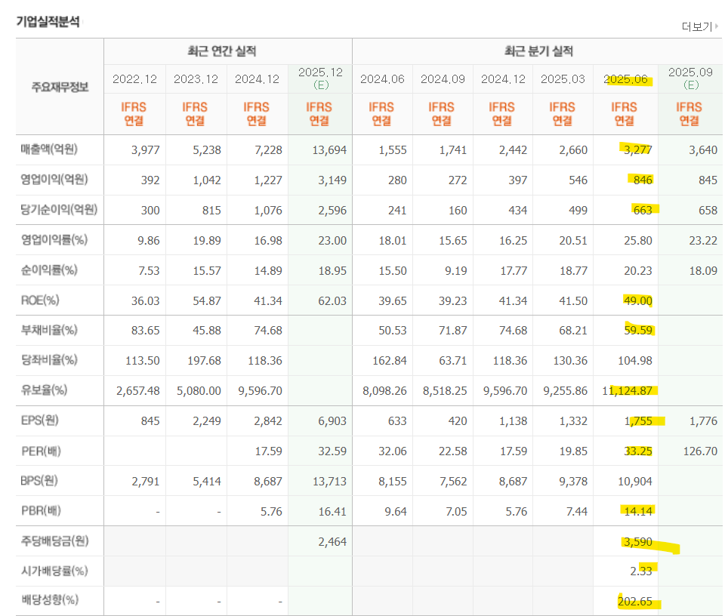Click the highlighted net income 663
728x616 pixels.
643,211
